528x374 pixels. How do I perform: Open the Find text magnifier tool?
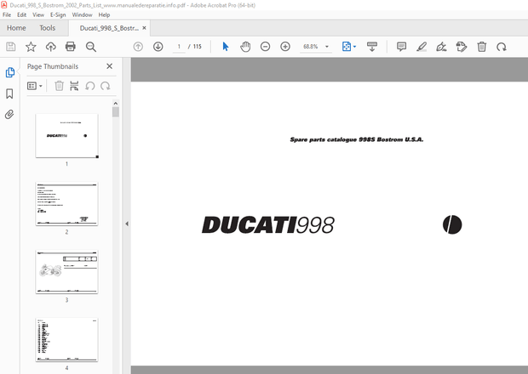(x=91, y=47)
